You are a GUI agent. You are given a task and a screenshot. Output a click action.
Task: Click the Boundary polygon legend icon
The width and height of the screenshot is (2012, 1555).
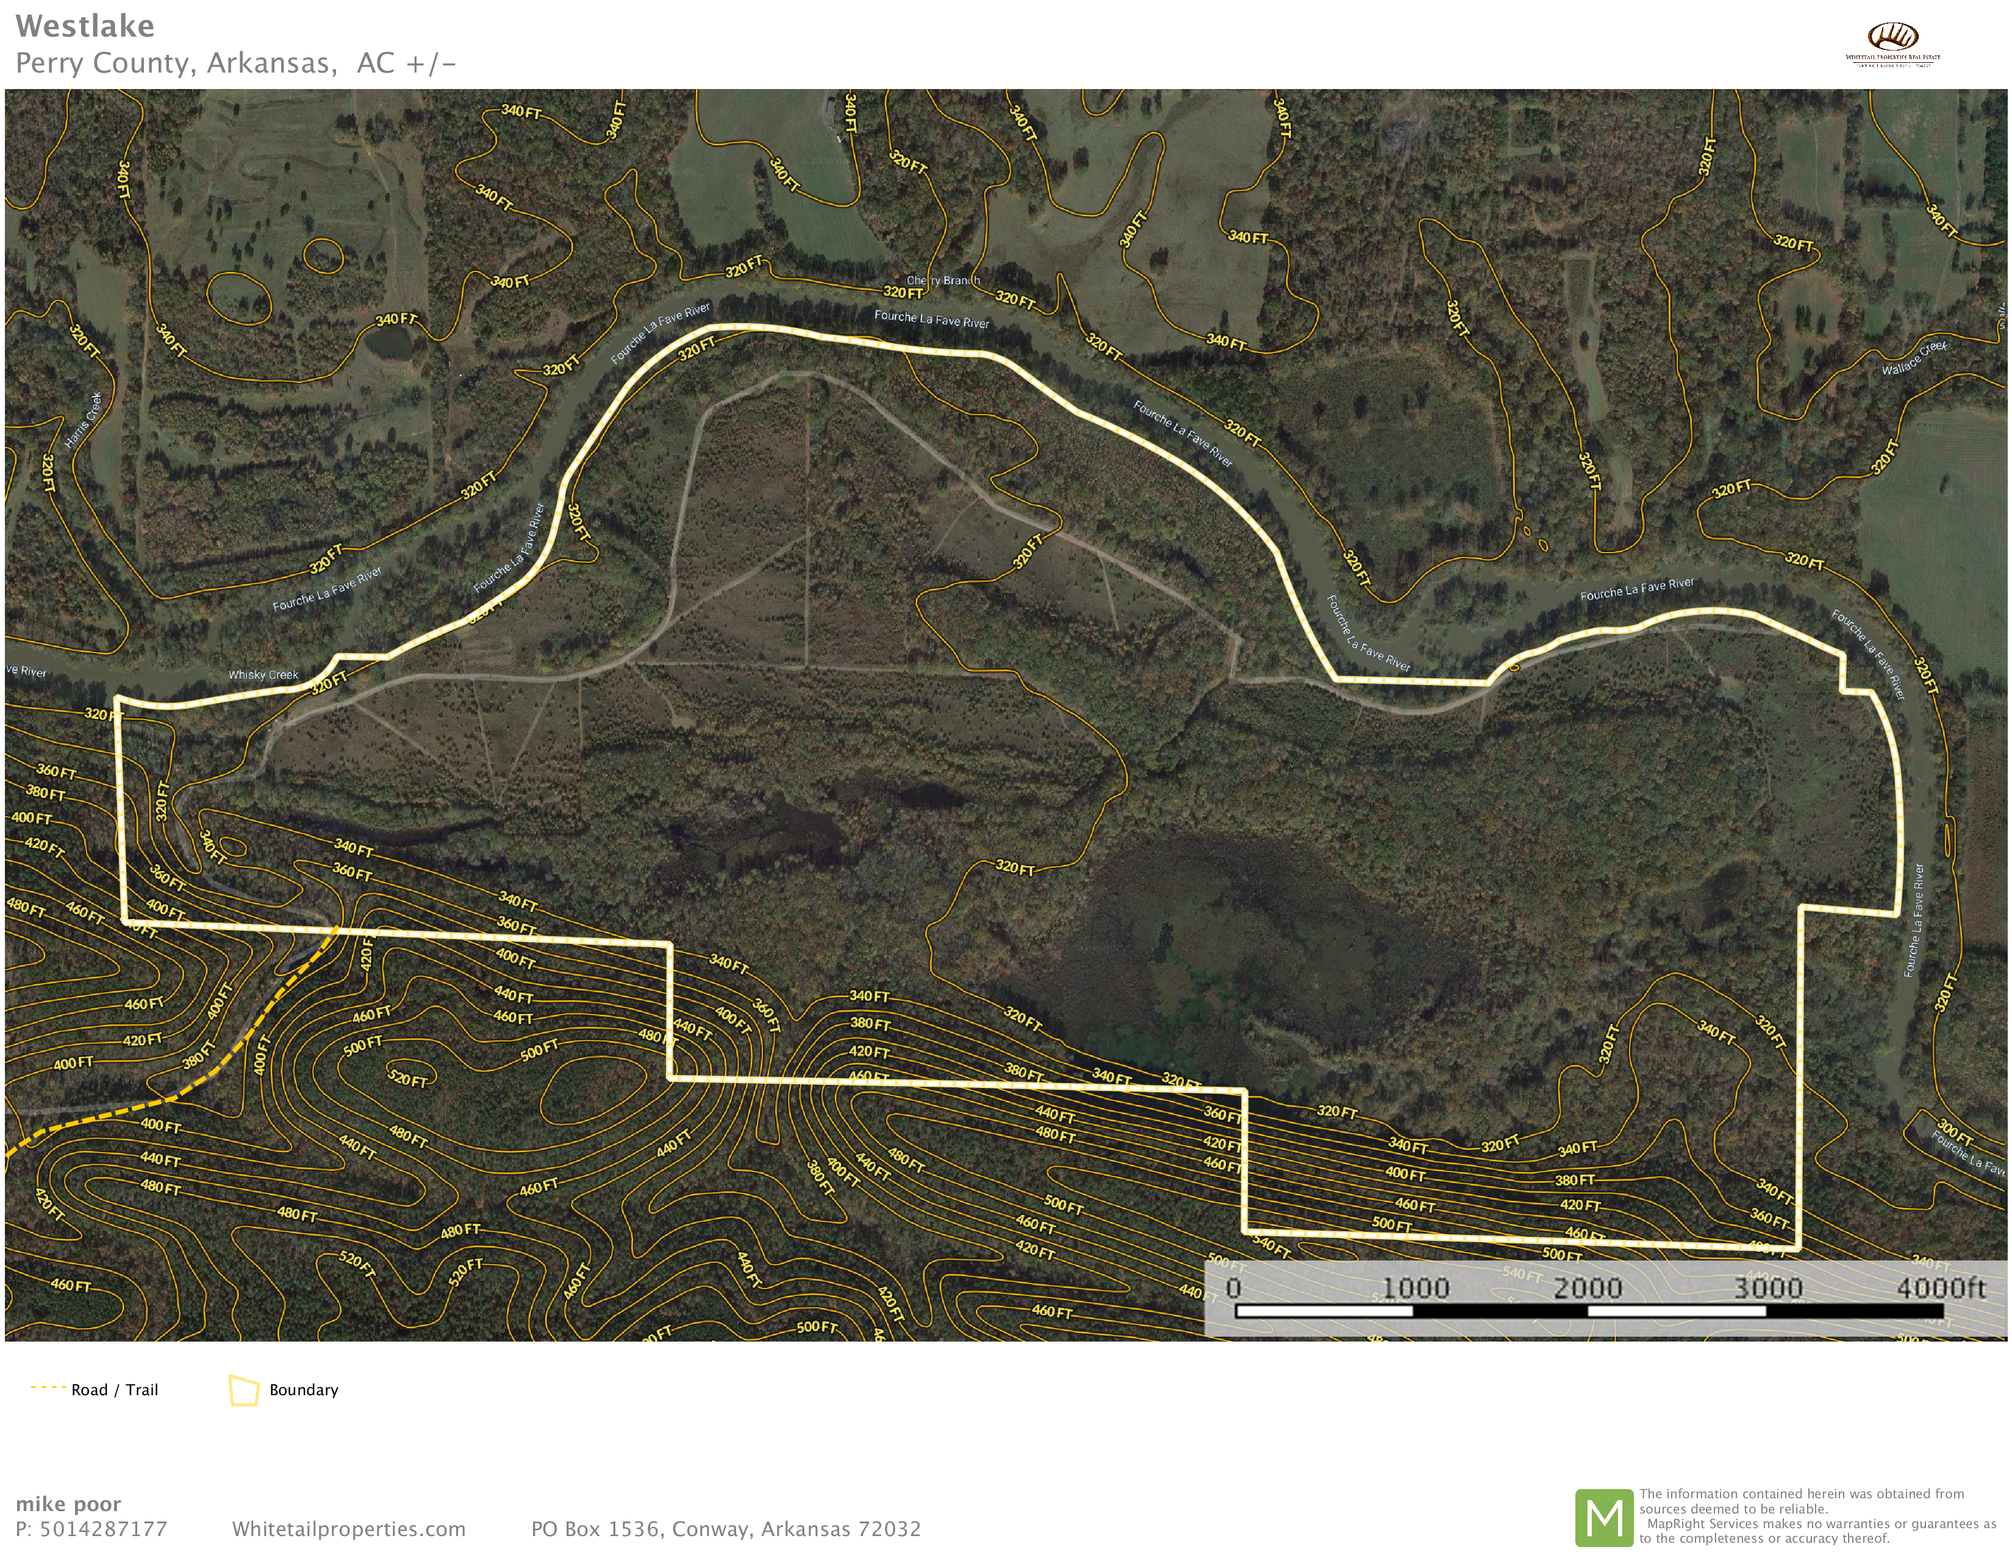tap(243, 1390)
